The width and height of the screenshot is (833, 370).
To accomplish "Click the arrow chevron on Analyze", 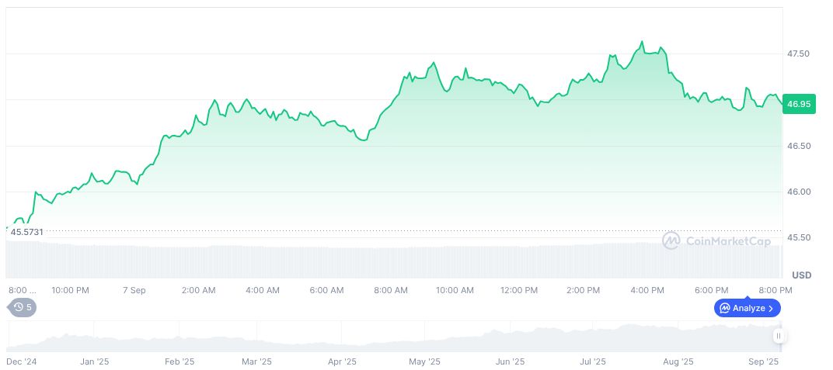I will coord(771,308).
